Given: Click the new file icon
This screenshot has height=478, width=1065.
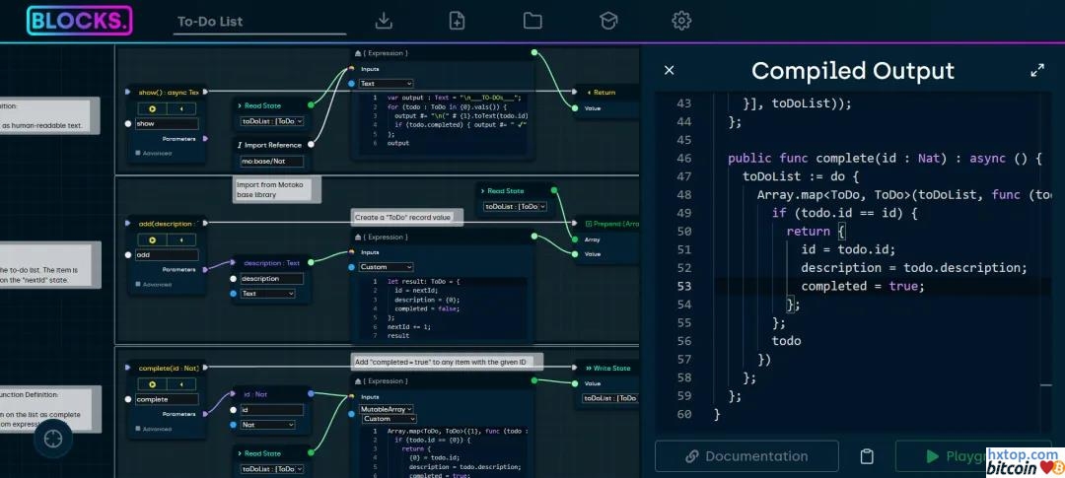Looking at the screenshot, I should pos(457,21).
